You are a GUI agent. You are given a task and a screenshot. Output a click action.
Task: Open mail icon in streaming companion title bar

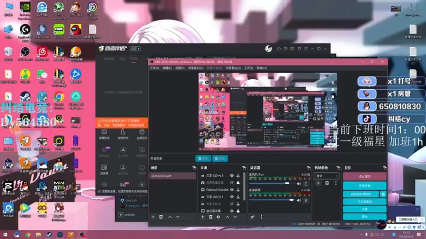285,49
